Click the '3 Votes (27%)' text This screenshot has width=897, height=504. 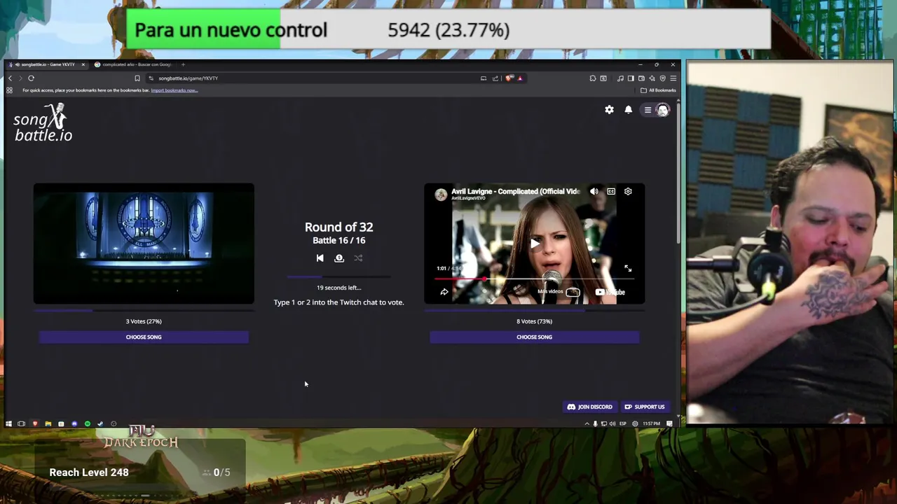[144, 321]
